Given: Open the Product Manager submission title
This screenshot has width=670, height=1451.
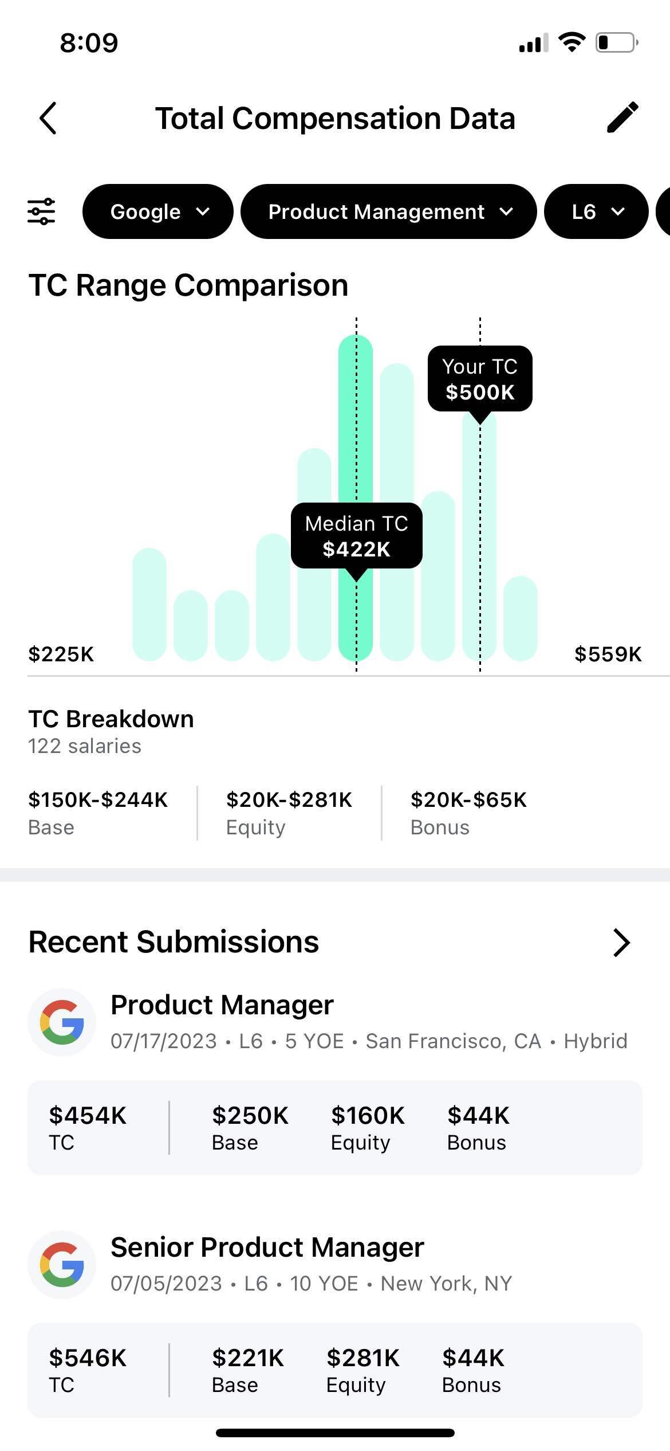Looking at the screenshot, I should click(x=222, y=1005).
